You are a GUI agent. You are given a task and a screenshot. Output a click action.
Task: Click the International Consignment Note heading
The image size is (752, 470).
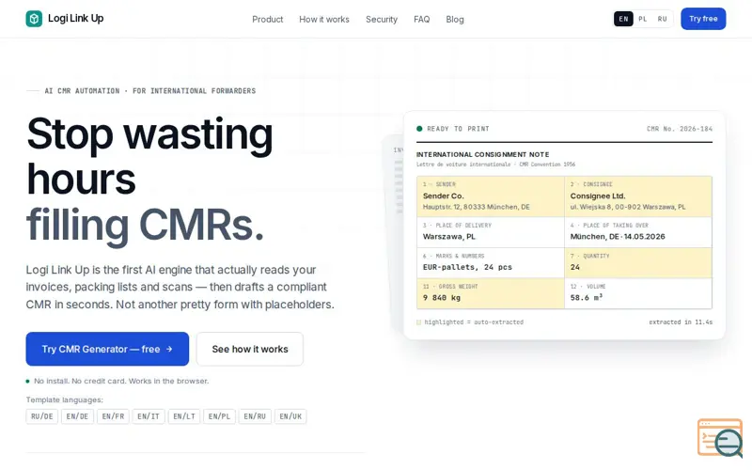pyautogui.click(x=482, y=154)
